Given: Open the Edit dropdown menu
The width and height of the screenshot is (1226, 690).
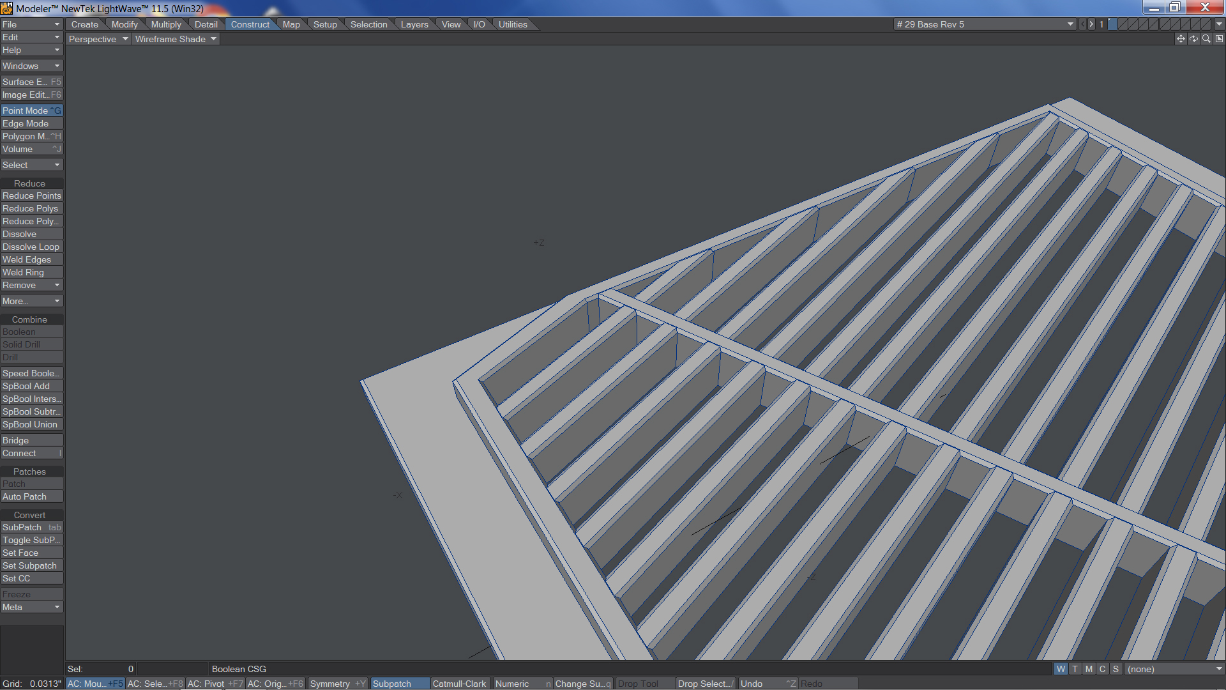Looking at the screenshot, I should pos(31,37).
